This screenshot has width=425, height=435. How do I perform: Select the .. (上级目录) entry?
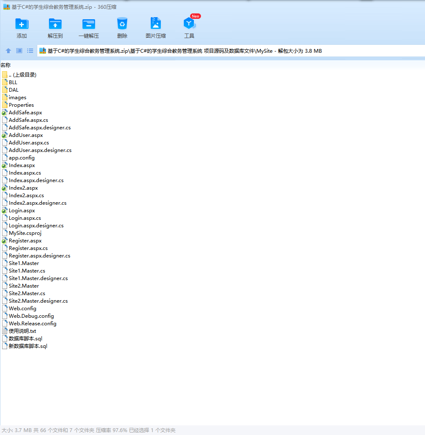(23, 75)
